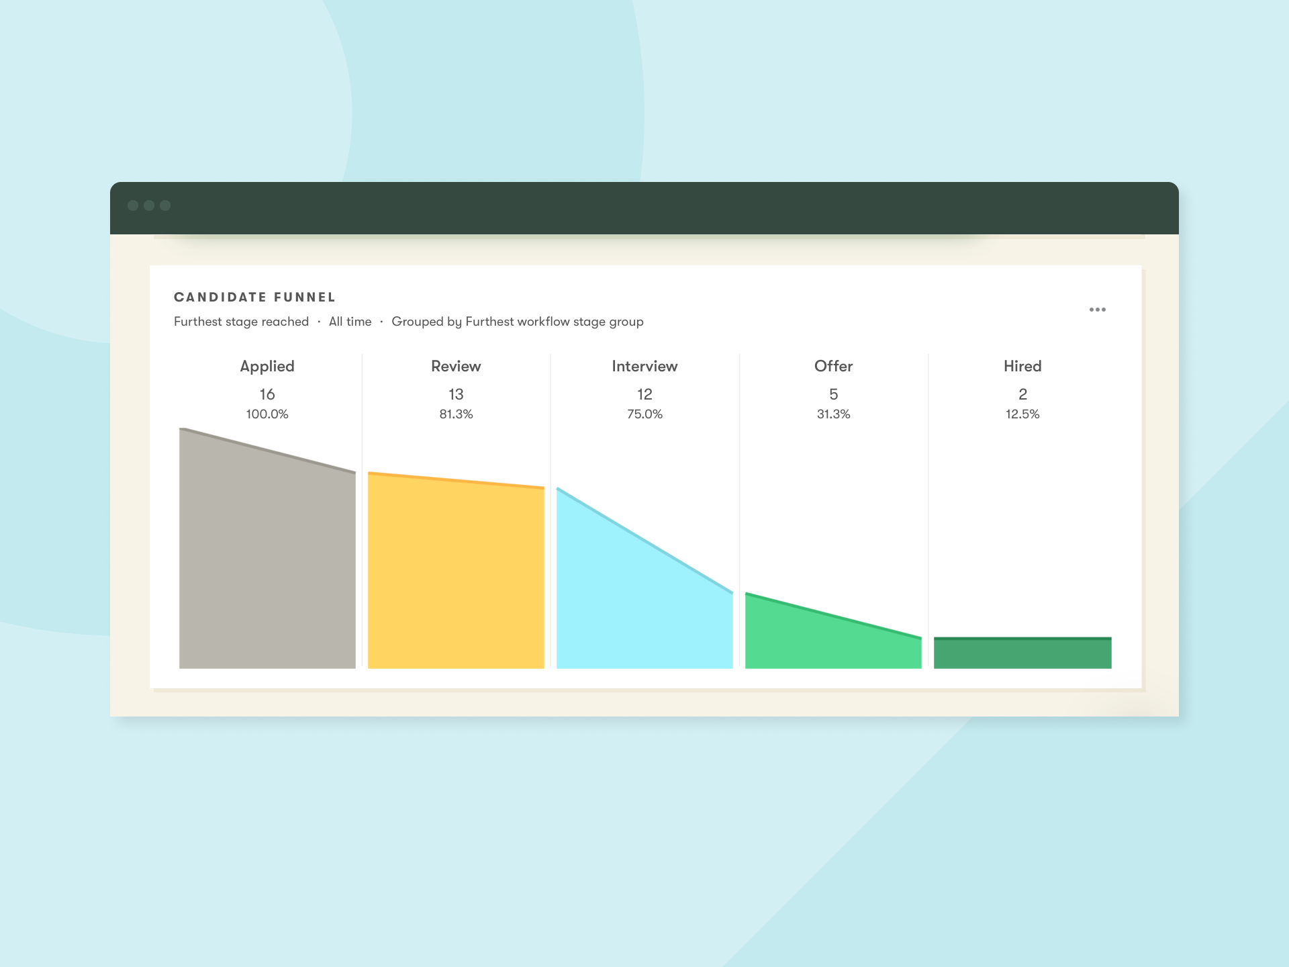
Task: Select the Applied stage heading
Action: pyautogui.click(x=267, y=366)
